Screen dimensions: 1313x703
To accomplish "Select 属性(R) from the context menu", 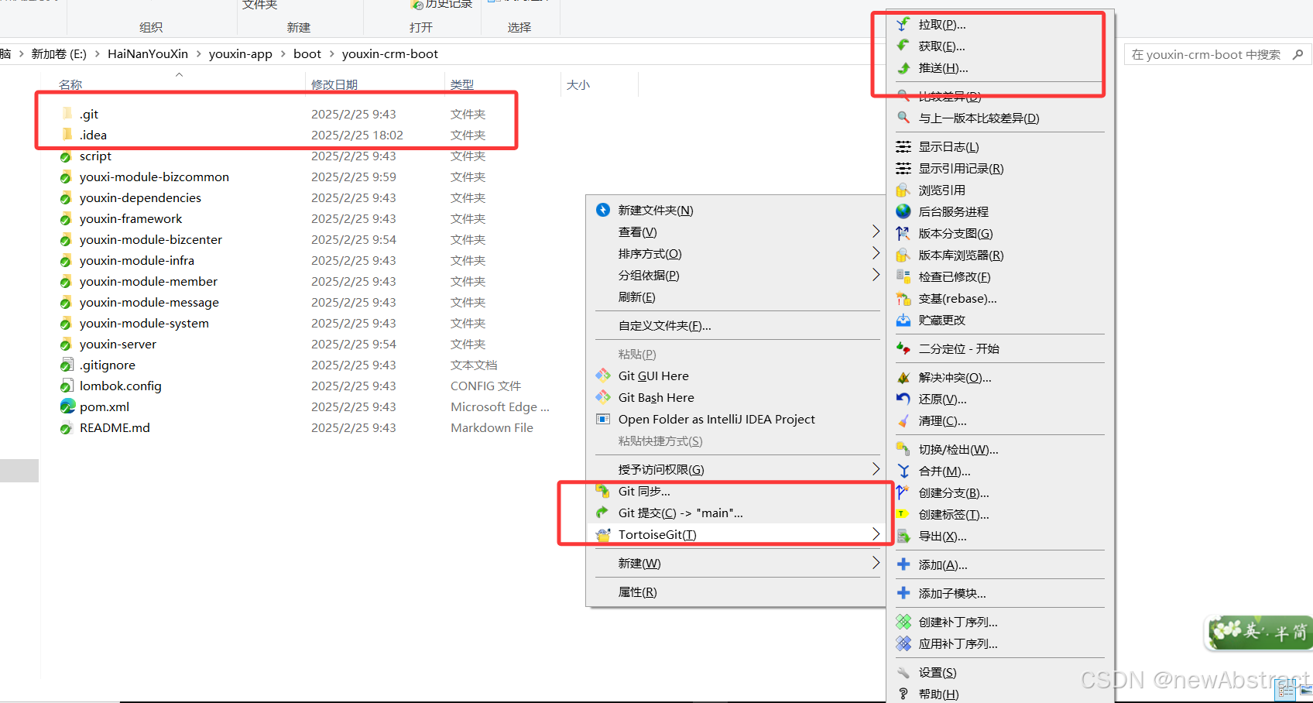I will pos(638,592).
